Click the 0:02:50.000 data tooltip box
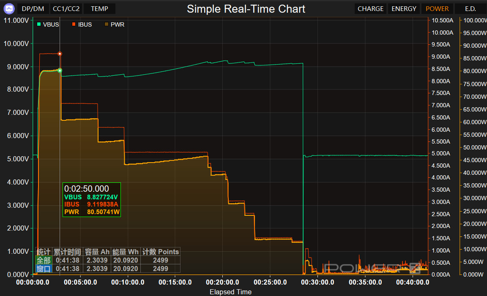The height and width of the screenshot is (296, 487). click(x=92, y=200)
